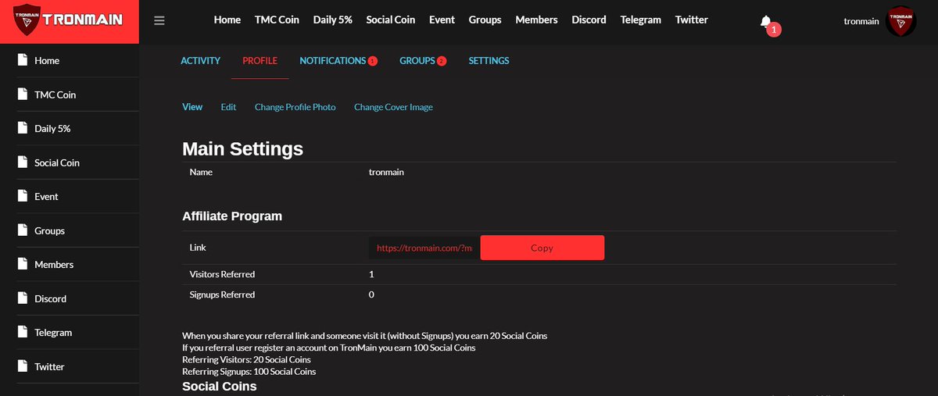Click the red Copy button
This screenshot has width=938, height=396.
542,248
